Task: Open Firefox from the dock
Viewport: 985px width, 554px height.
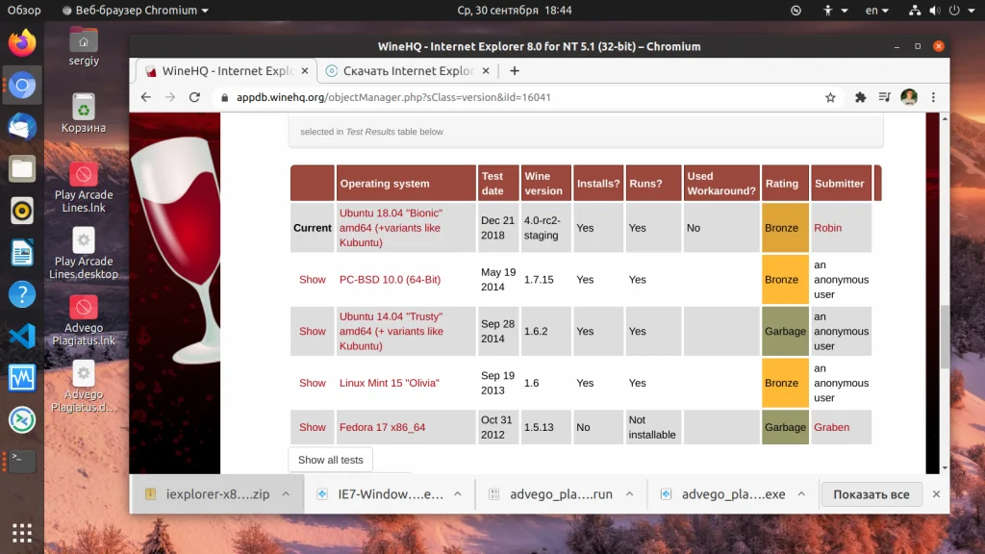Action: click(22, 43)
